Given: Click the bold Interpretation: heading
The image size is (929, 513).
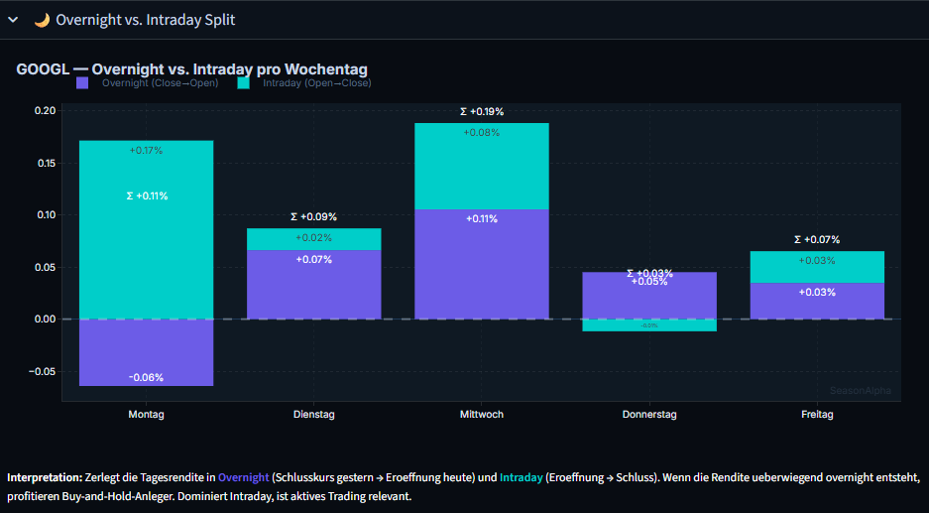Looking at the screenshot, I should [x=45, y=477].
